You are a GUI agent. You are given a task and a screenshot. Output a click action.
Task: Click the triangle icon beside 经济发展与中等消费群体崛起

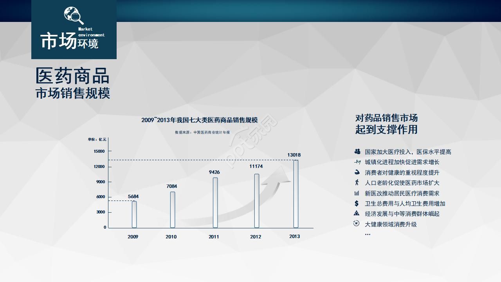357,213
